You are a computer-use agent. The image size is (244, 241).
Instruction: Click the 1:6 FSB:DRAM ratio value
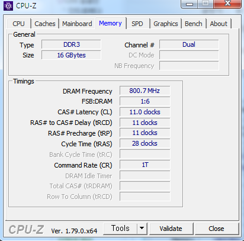(145, 101)
